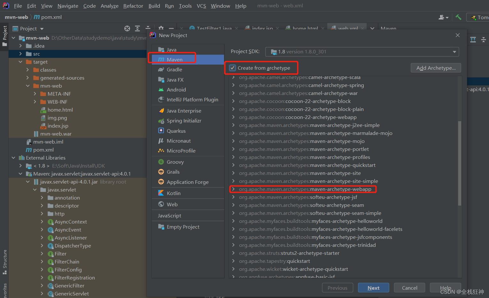Screen dimensions: 489x298
Task: Choose Kotlin project type
Action: [188, 193]
